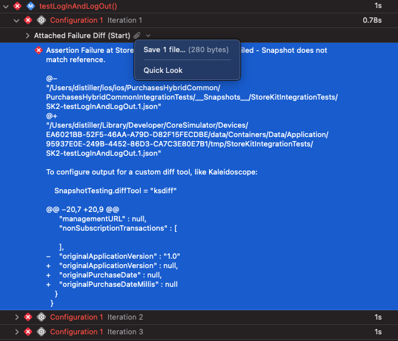Expand the Configuration 1 Iteration 3 row
Image resolution: width=398 pixels, height=341 pixels.
pyautogui.click(x=17, y=332)
